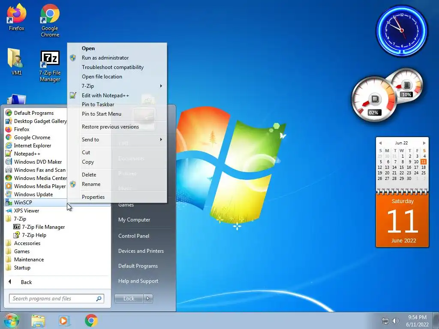Open Windows Media Player from the taskbar
Screen dimensions: 439x329
(64, 320)
